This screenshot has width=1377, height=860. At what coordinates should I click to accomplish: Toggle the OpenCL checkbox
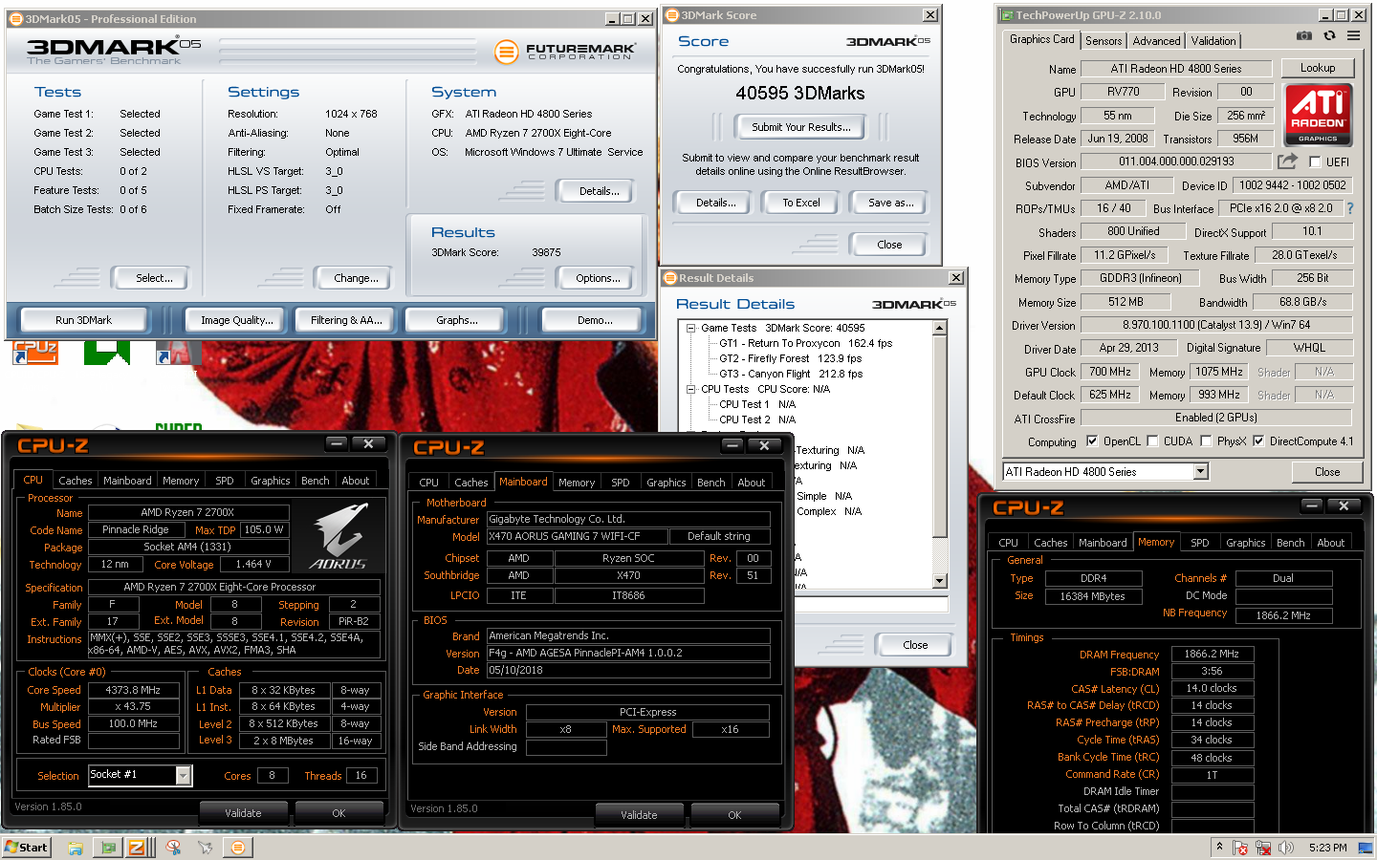(x=1092, y=441)
